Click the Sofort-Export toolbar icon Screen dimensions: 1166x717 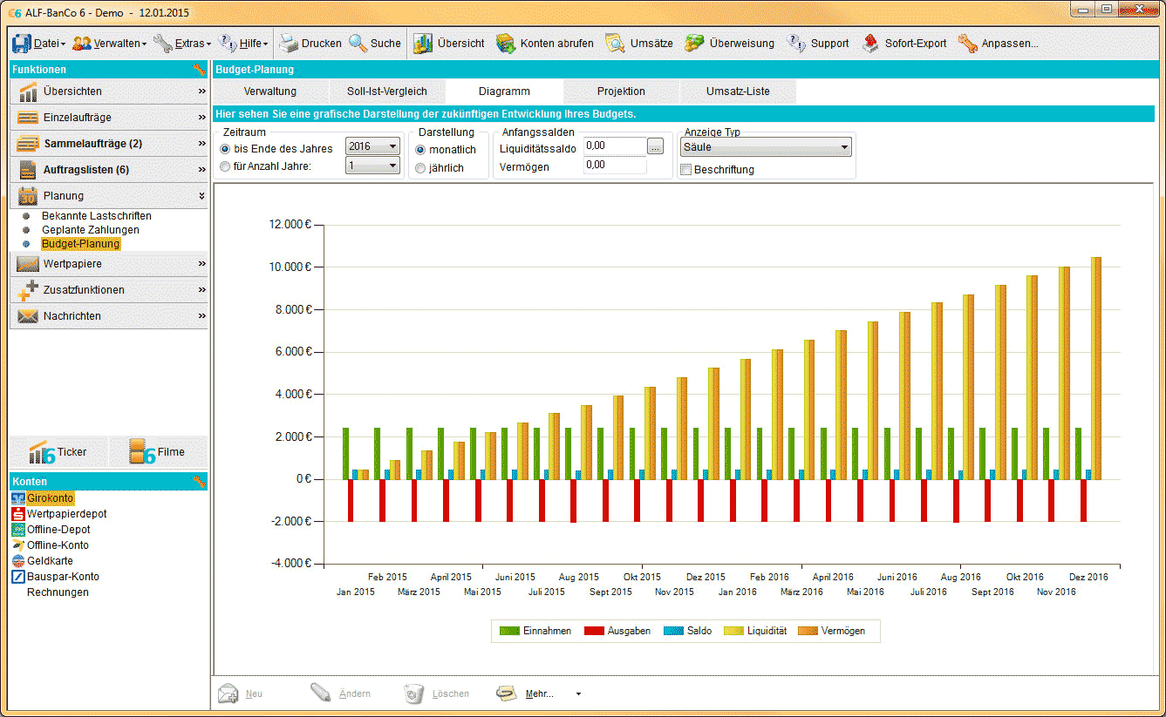click(x=869, y=43)
